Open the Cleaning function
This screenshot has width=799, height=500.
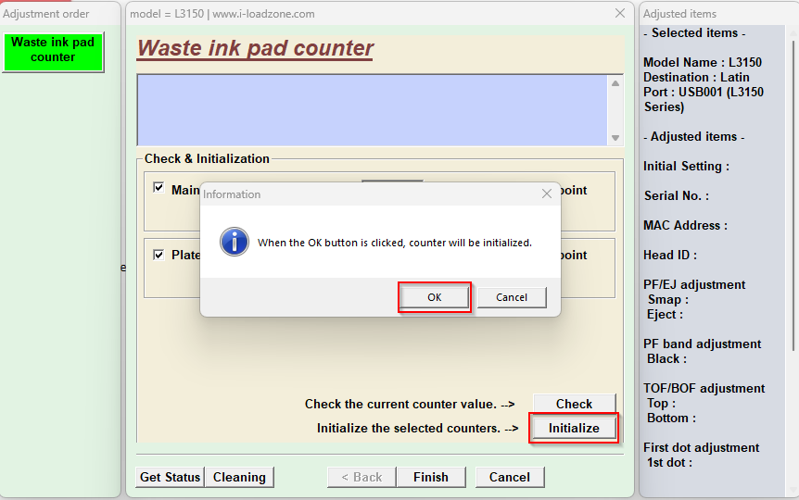coord(239,477)
